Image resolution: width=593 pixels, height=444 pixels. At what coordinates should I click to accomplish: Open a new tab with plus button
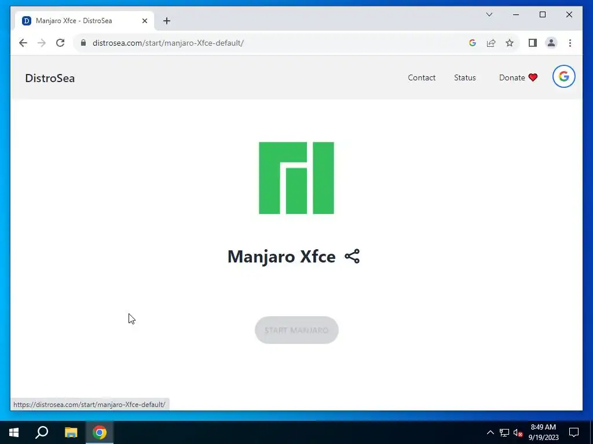pos(167,21)
